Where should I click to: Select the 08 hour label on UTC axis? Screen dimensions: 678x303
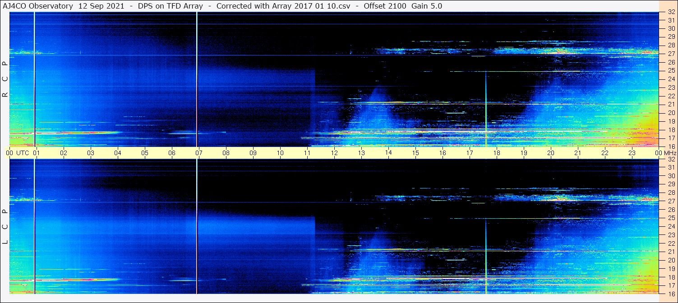pyautogui.click(x=226, y=153)
